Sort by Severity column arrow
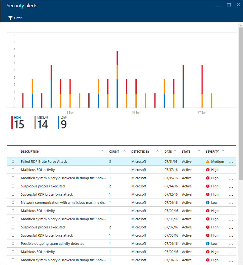243x265 pixels. tap(223, 151)
